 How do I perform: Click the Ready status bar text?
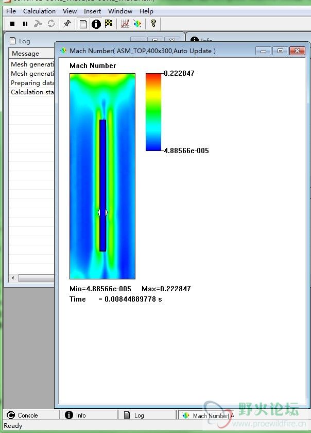click(13, 426)
